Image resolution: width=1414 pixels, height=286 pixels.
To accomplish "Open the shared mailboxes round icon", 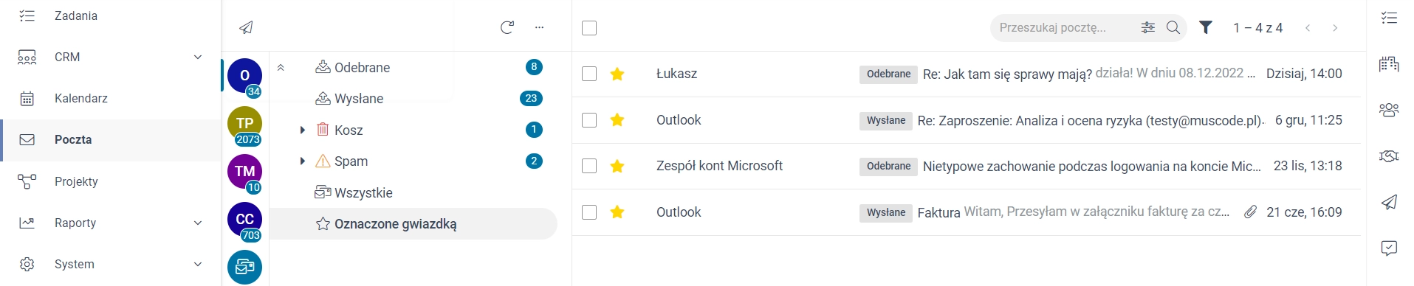I will click(244, 267).
